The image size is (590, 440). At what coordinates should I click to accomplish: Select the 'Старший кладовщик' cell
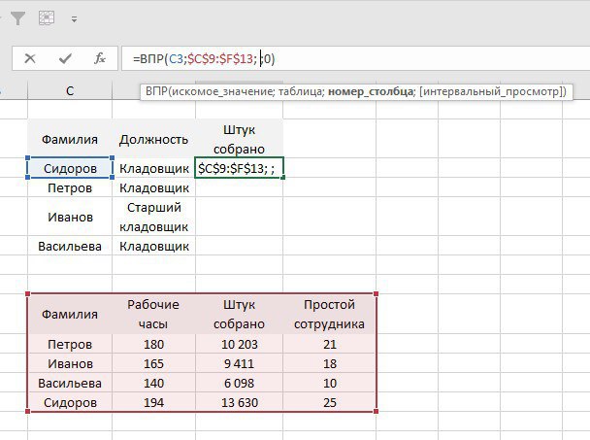click(x=153, y=217)
